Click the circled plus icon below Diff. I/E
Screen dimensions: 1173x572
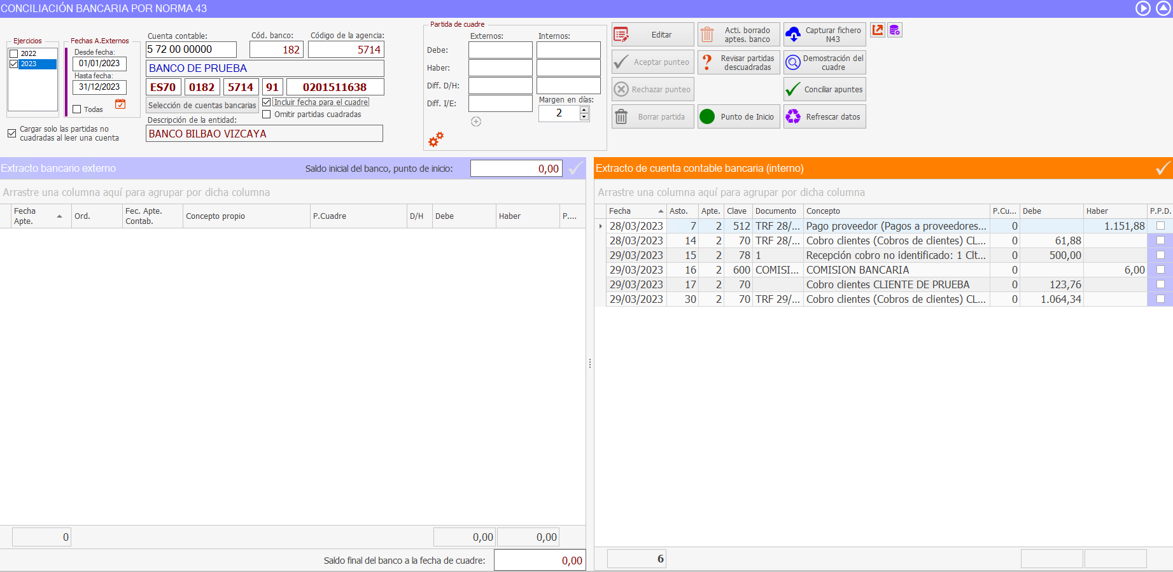click(x=476, y=122)
